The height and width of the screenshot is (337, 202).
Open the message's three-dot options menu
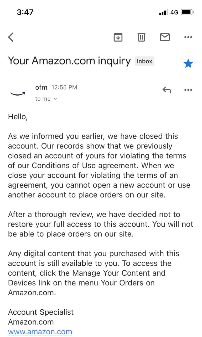coord(188,90)
